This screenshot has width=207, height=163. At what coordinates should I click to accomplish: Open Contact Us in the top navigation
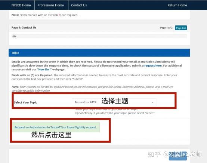[x=79, y=5]
